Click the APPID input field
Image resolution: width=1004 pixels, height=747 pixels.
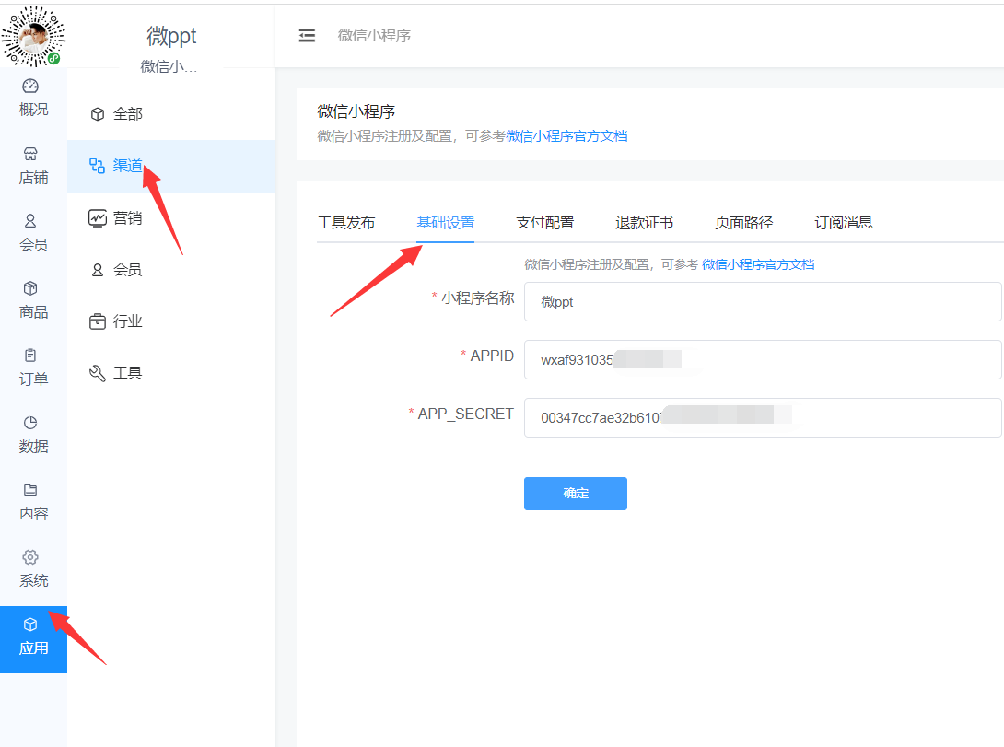point(763,360)
